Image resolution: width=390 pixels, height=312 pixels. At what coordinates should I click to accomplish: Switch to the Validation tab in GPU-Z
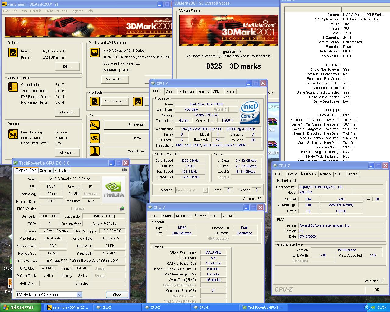coord(62,171)
